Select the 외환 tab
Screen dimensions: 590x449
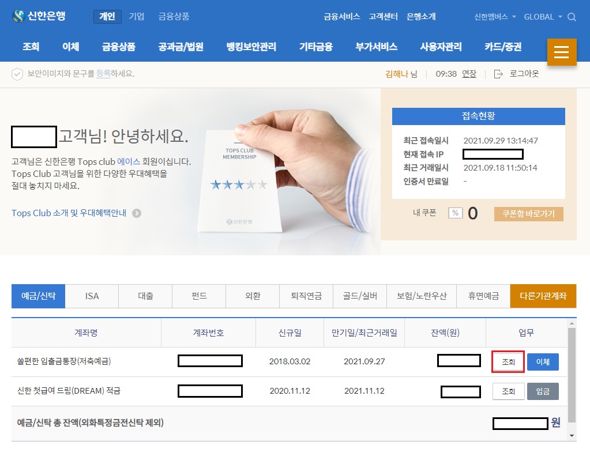coord(253,296)
